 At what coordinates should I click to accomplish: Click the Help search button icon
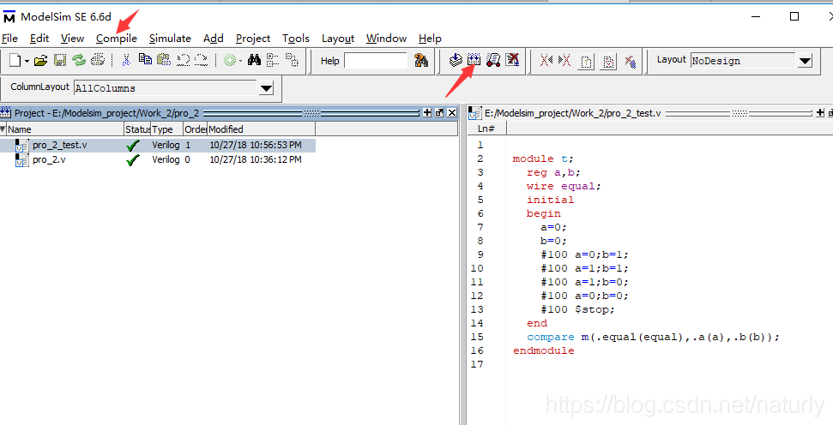click(421, 61)
